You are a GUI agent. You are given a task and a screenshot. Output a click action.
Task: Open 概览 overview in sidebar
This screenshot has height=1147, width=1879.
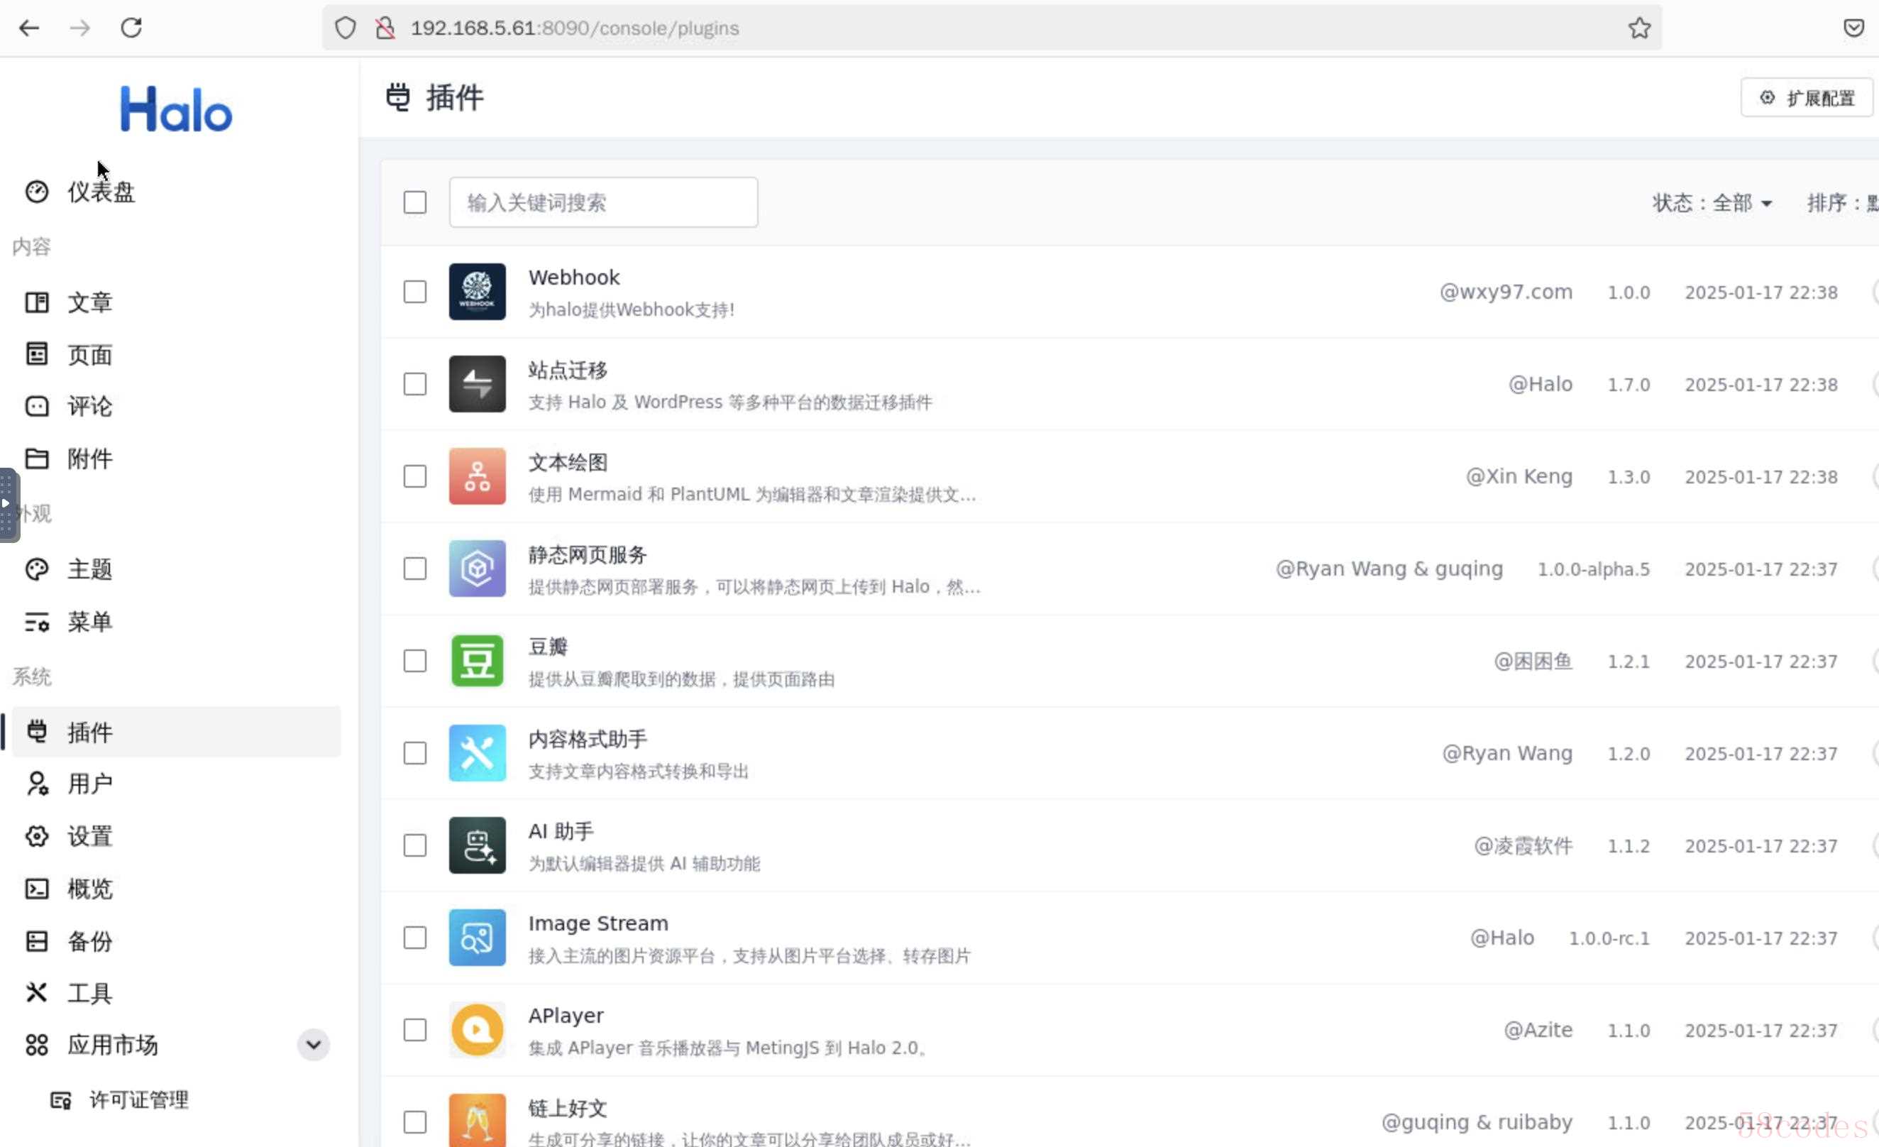[x=176, y=889]
